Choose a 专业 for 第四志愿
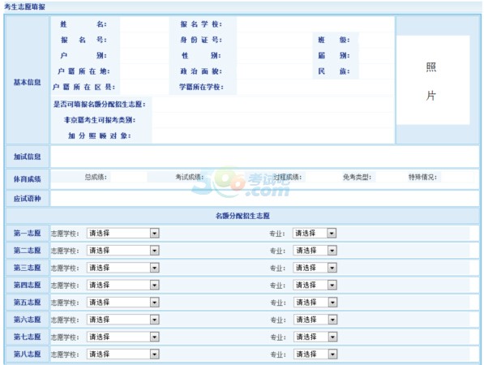The width and height of the screenshot is (484, 365). pos(315,285)
